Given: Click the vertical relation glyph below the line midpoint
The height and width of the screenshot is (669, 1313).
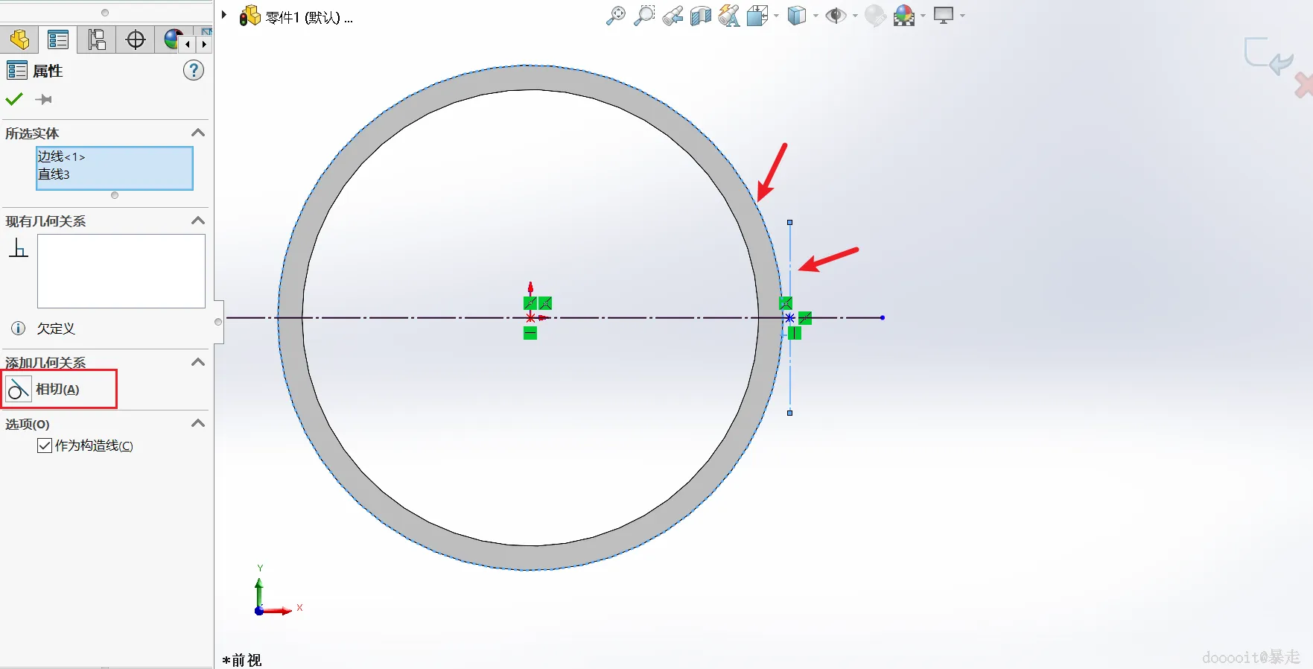Looking at the screenshot, I should tap(795, 333).
